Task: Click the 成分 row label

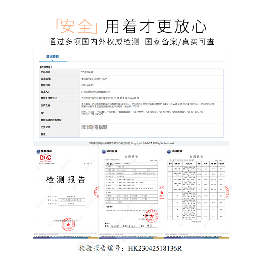Action: 43,113
